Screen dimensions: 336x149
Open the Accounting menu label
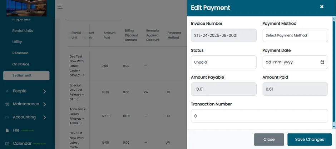point(24,117)
